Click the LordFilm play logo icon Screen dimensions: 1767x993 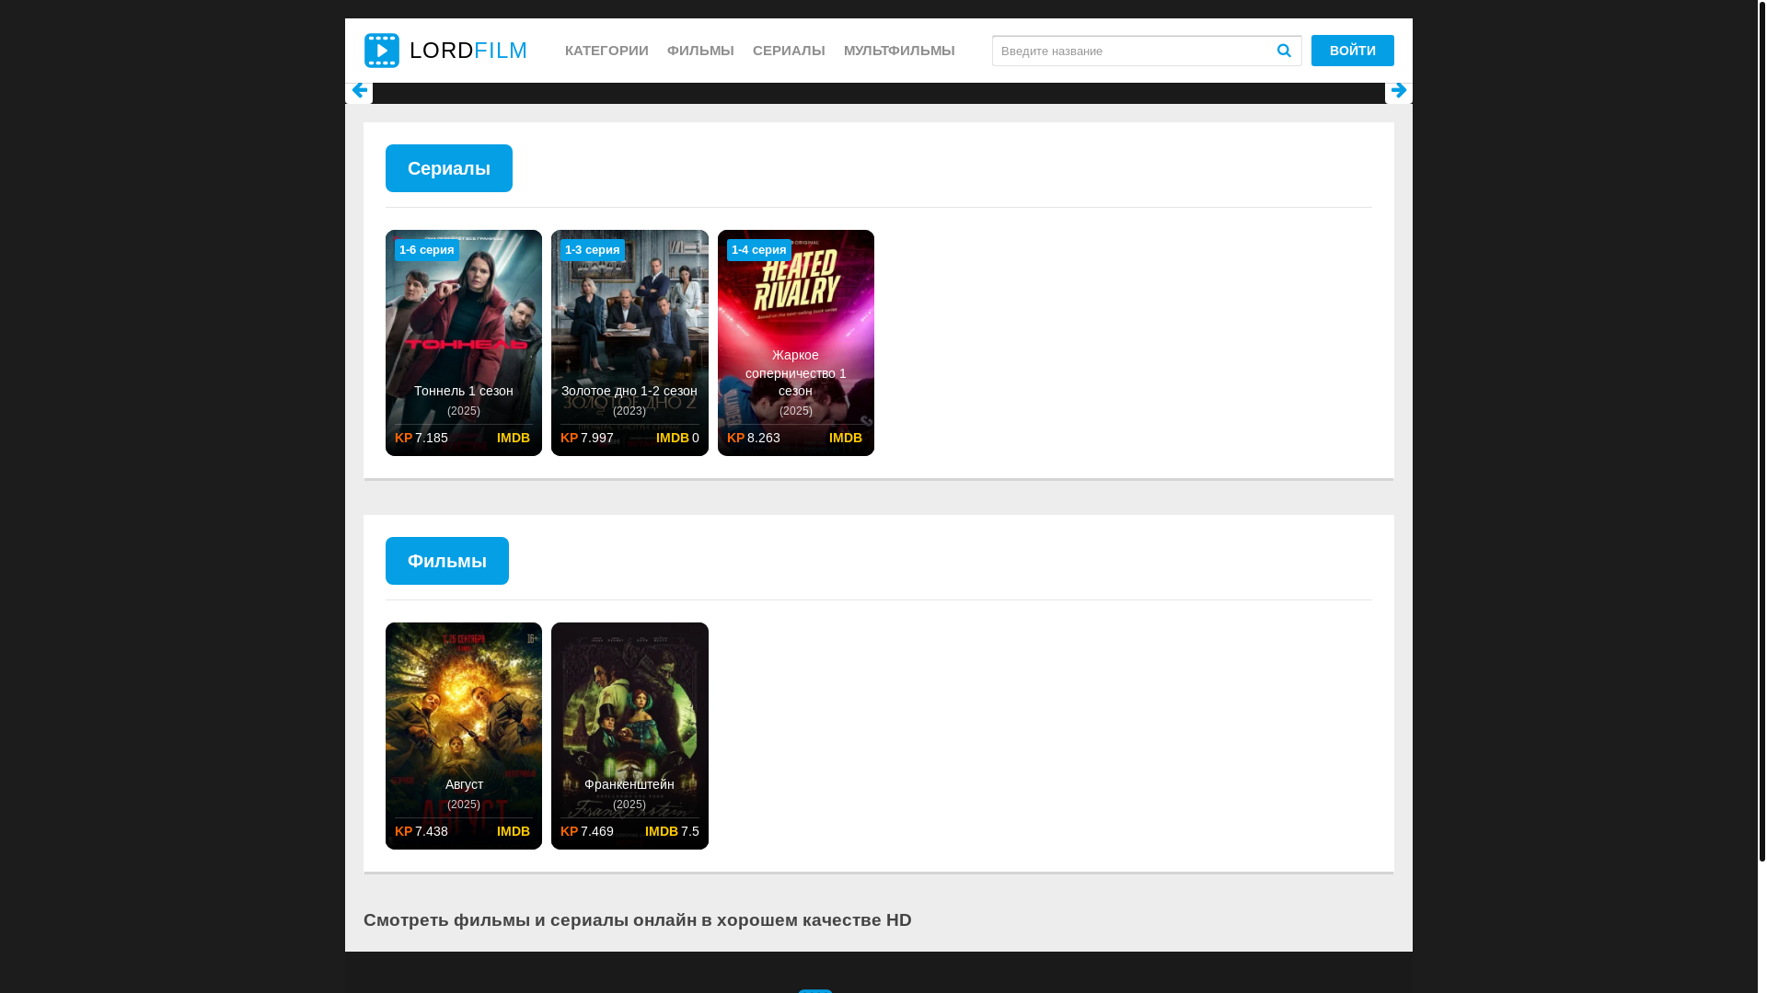381,51
